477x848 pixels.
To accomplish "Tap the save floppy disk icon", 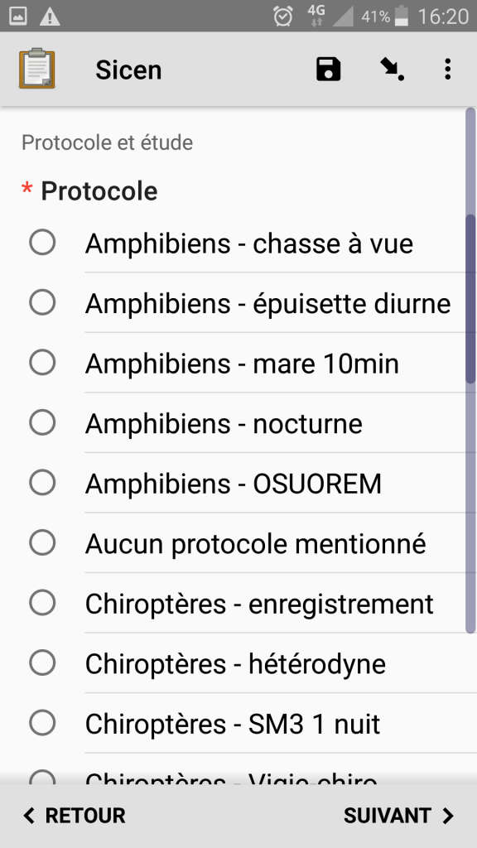I will [328, 70].
